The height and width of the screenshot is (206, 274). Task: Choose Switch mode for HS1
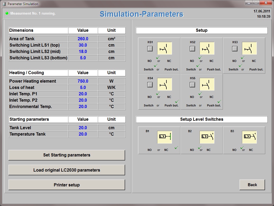(149, 69)
